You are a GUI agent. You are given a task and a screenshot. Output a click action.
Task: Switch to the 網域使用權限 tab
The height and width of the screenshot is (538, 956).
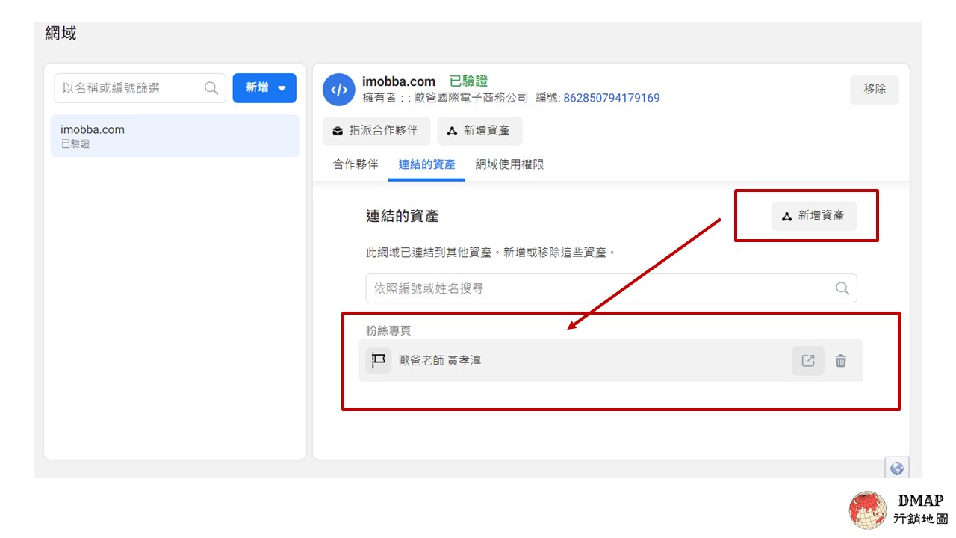[509, 164]
